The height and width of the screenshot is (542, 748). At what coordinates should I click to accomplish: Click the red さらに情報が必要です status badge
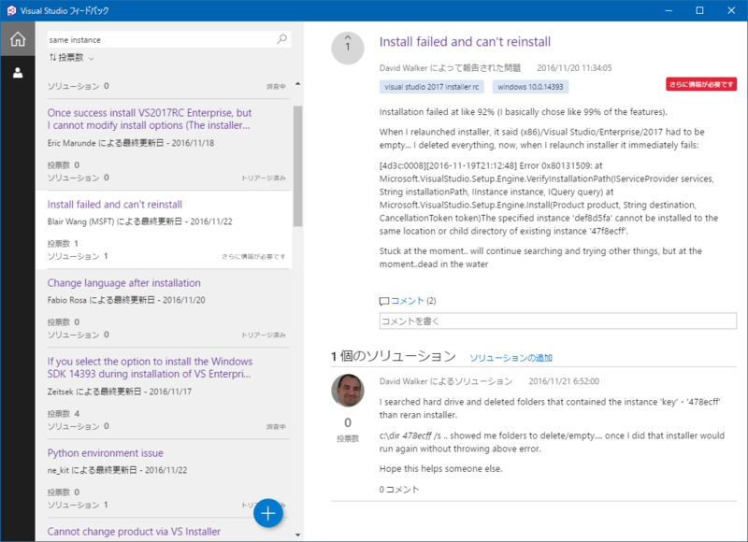tap(700, 84)
